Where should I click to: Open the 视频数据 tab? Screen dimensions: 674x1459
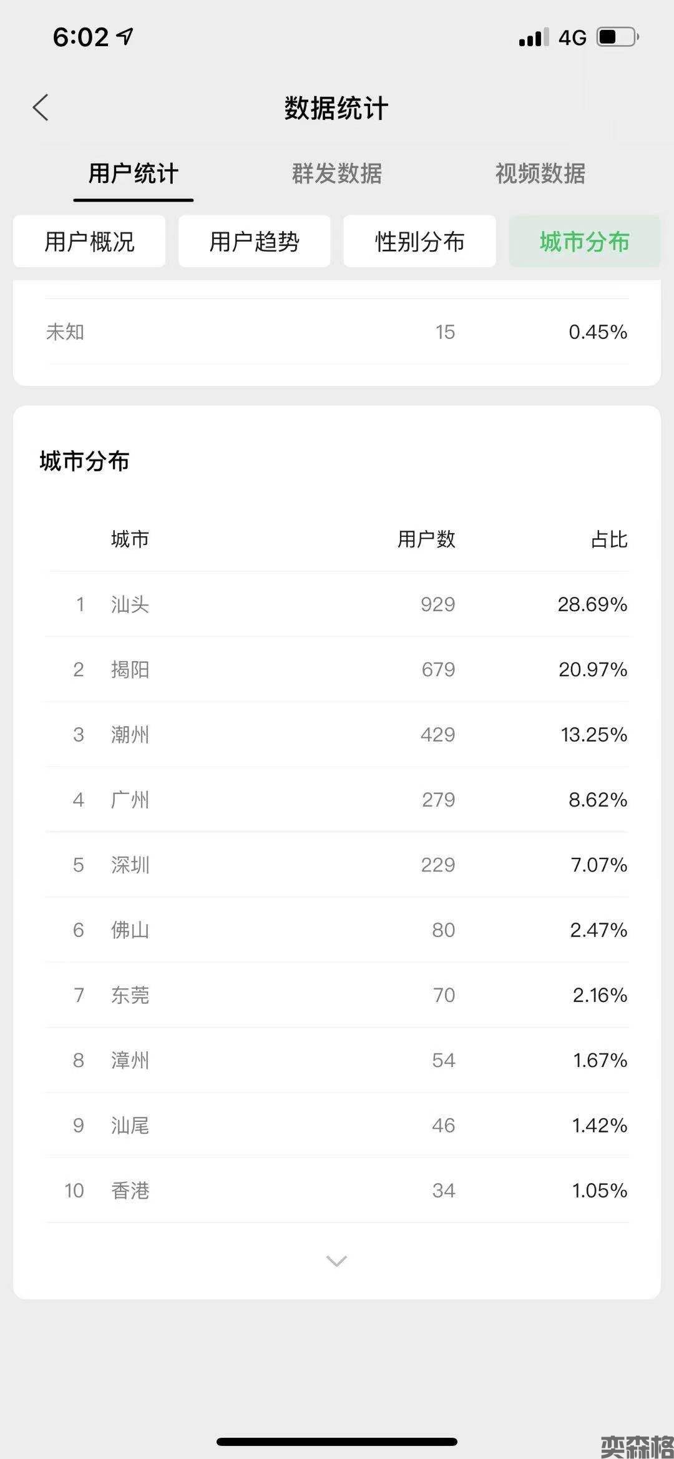pos(540,174)
